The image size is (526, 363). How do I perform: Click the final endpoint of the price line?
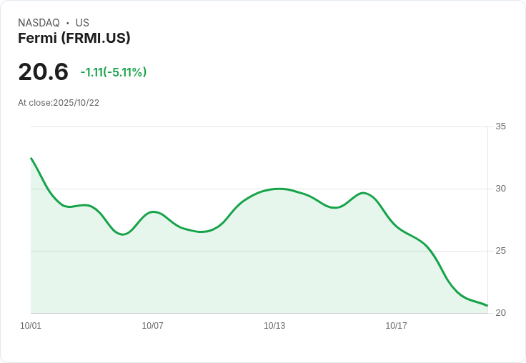pos(487,305)
